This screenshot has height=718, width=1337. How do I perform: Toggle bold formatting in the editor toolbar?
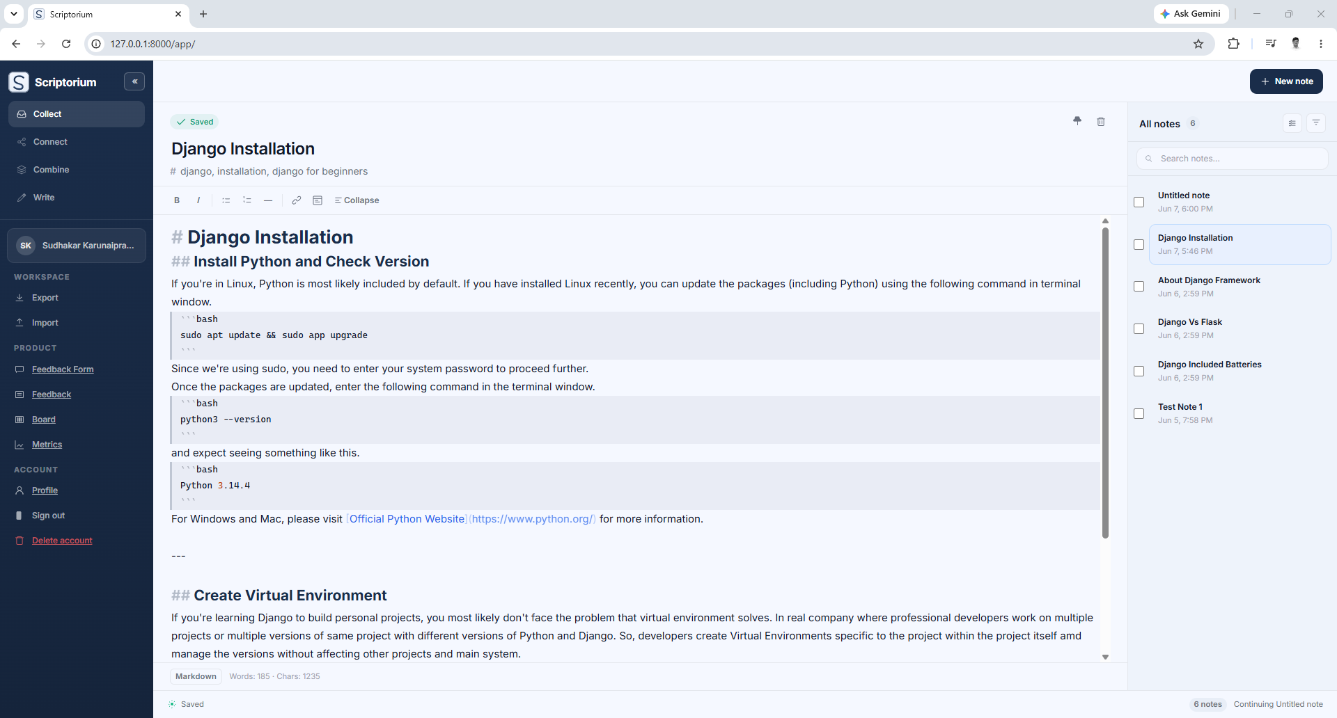click(x=177, y=200)
